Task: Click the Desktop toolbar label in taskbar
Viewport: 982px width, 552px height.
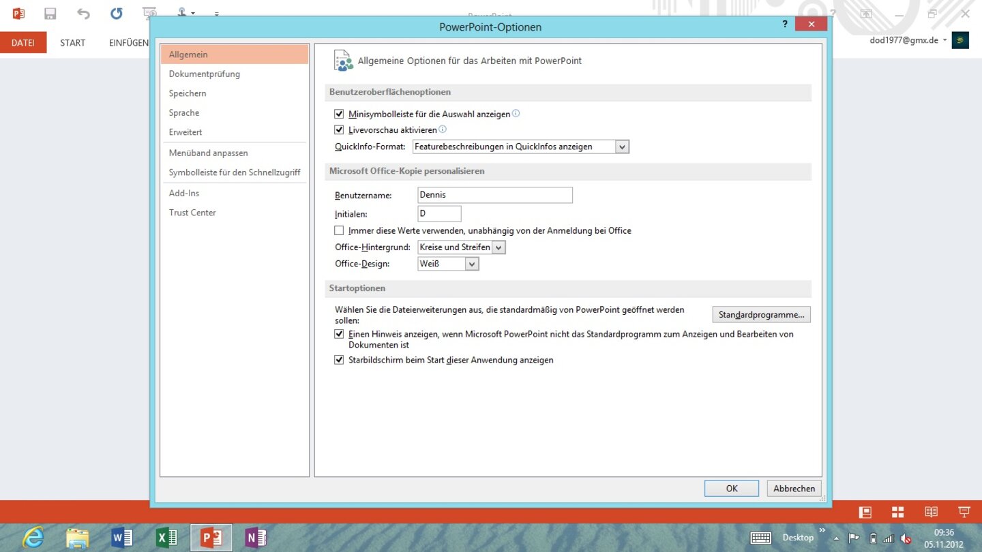Action: (798, 538)
